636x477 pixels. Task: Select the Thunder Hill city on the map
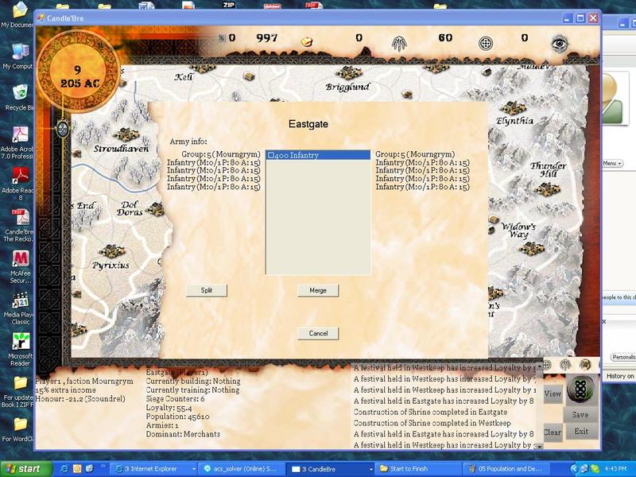(546, 189)
